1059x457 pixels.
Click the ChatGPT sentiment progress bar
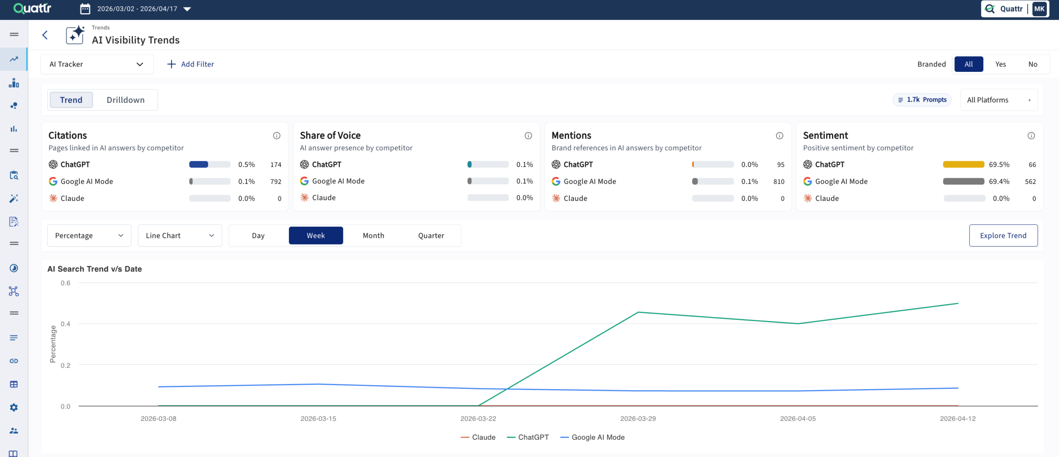point(964,164)
